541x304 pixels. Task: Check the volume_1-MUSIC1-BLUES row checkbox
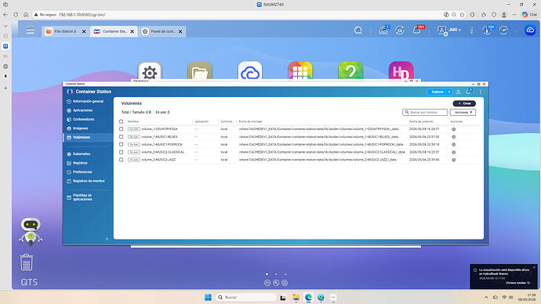pyautogui.click(x=121, y=137)
